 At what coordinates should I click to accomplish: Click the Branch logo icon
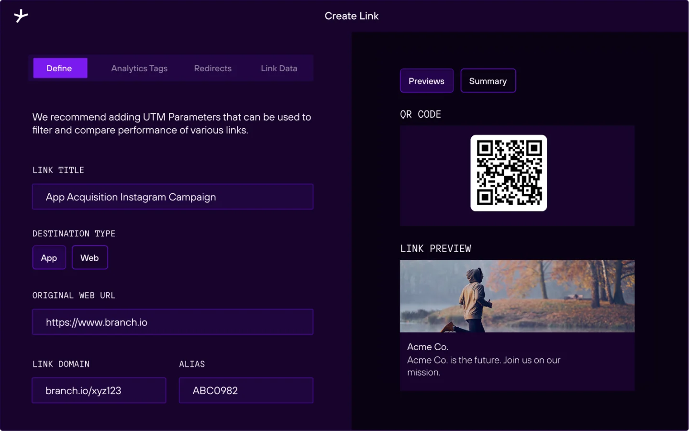pos(21,16)
